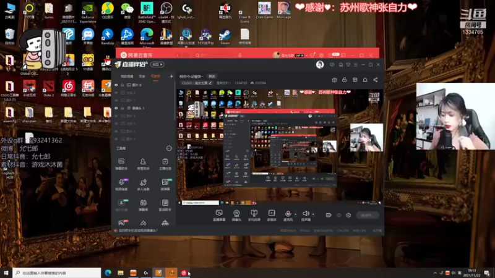Open the hamburger menu in companion title bar
The height and width of the screenshot is (278, 495).
point(356,65)
